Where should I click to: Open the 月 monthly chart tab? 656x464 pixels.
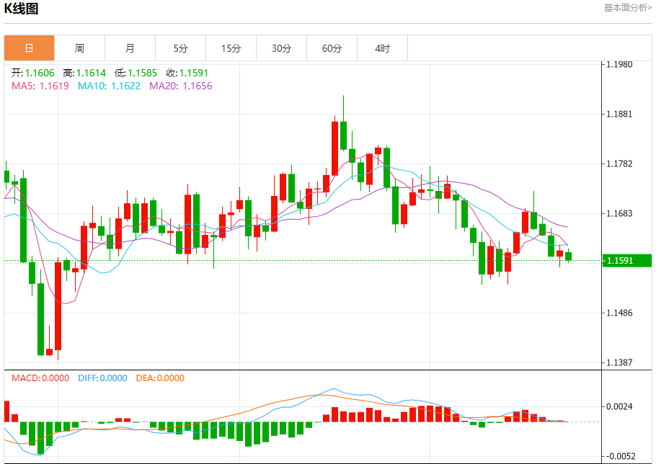pos(130,48)
